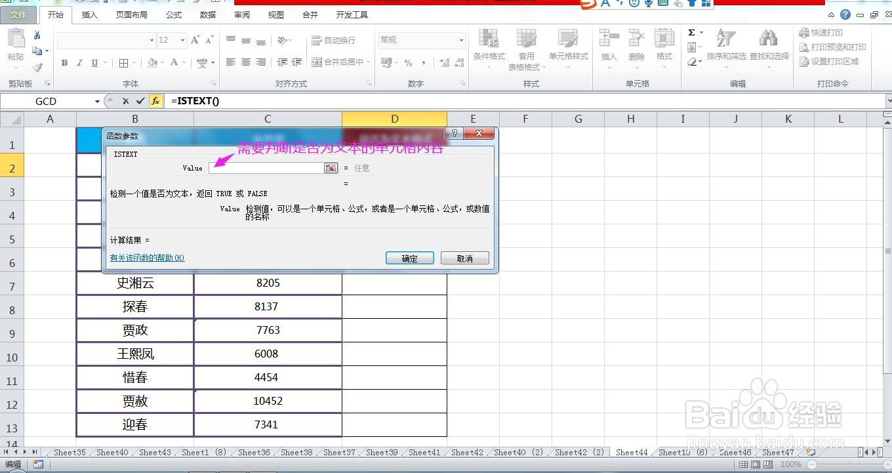Switch to the Page Layout (页面布局) tab
This screenshot has height=473, width=892.
[131, 14]
